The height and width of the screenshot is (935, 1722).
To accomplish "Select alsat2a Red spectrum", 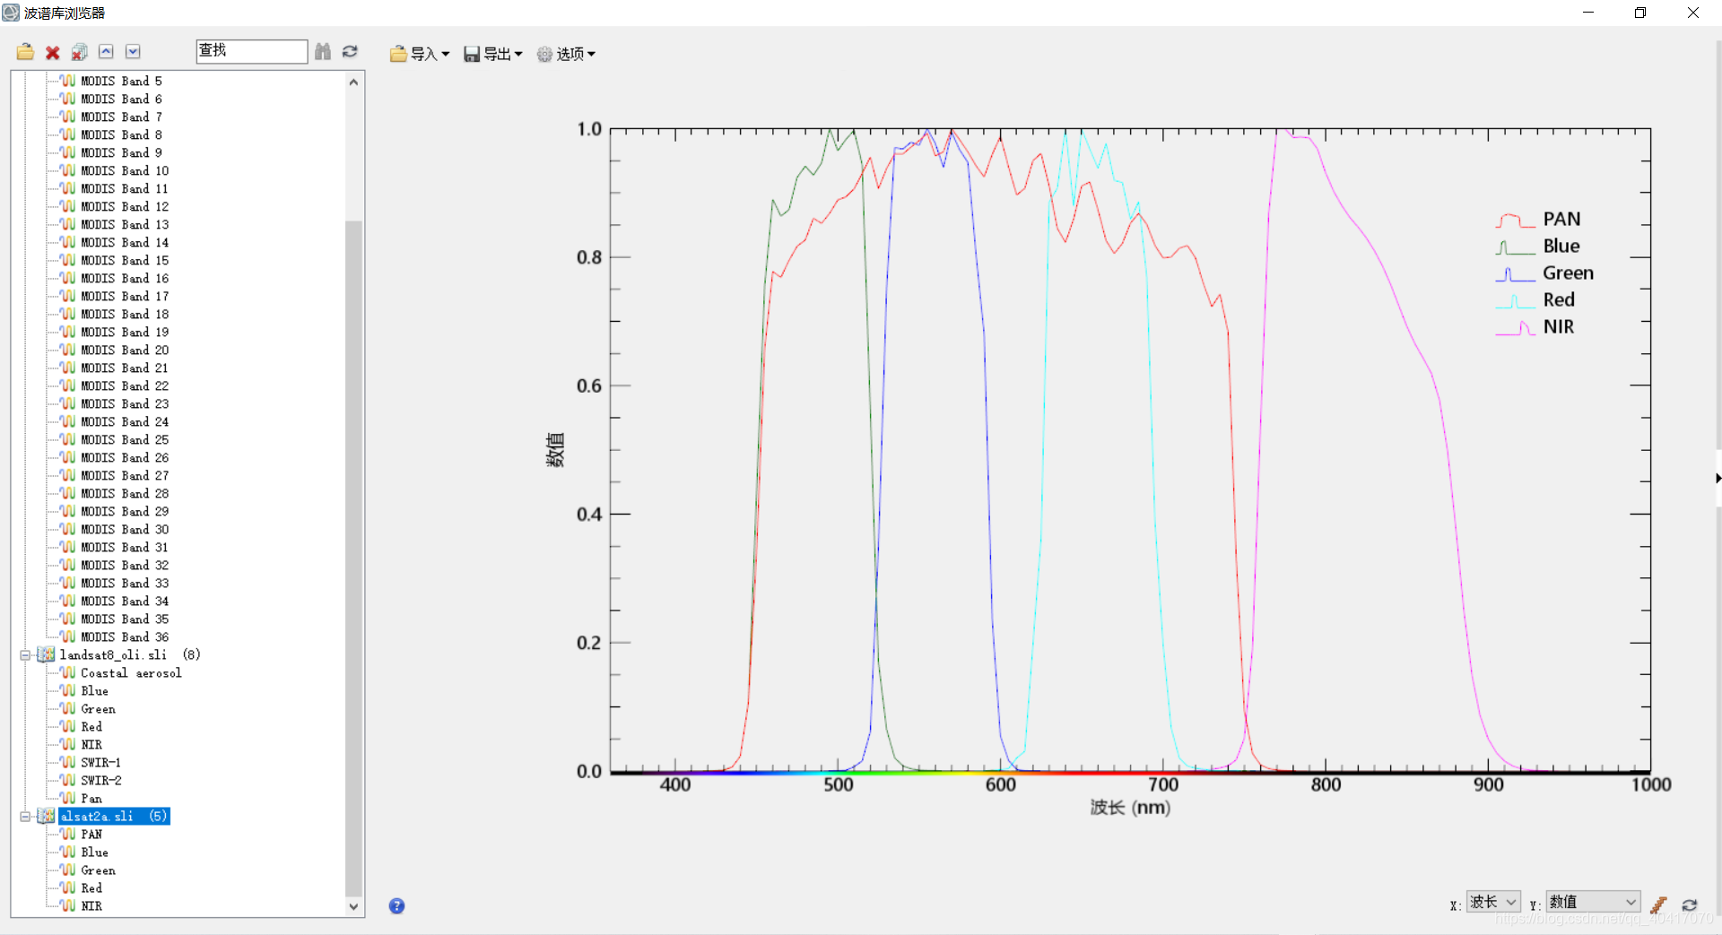I will 91,888.
